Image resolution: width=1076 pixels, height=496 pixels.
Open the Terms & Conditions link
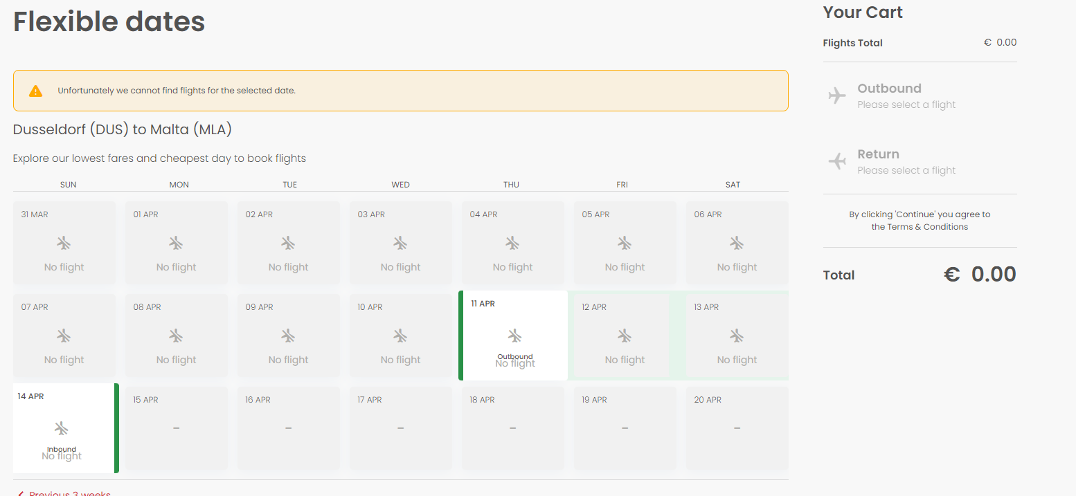pyautogui.click(x=927, y=227)
